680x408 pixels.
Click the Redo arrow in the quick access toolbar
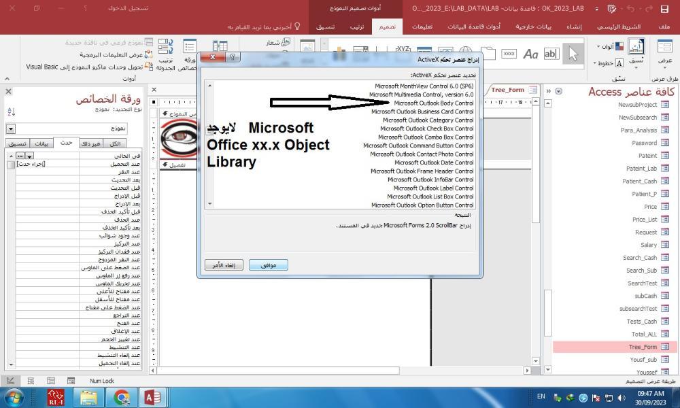[x=649, y=9]
